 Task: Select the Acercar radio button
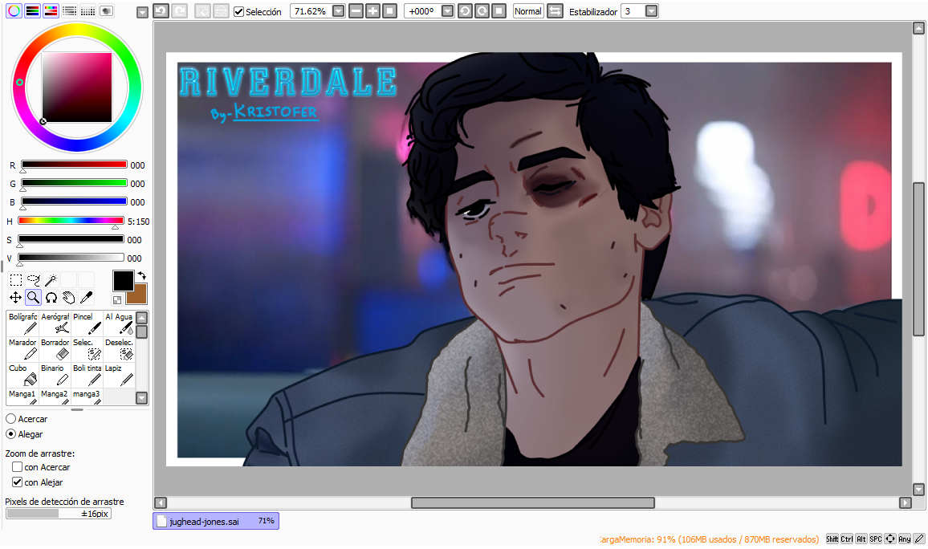click(10, 419)
